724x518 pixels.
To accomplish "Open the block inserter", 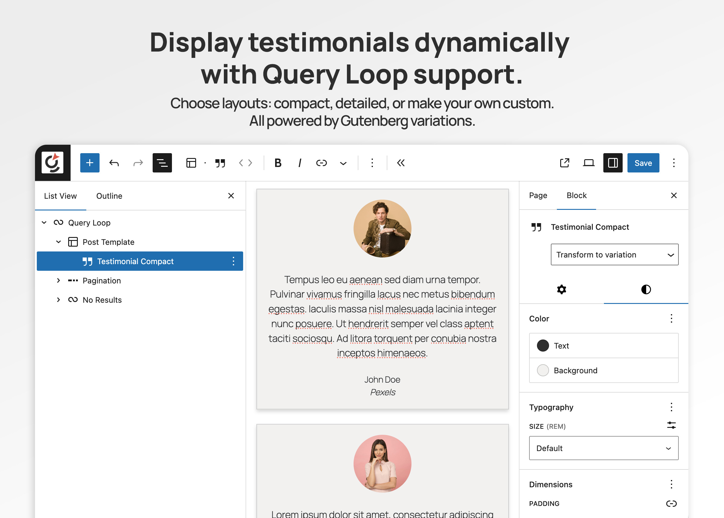I will pyautogui.click(x=89, y=163).
